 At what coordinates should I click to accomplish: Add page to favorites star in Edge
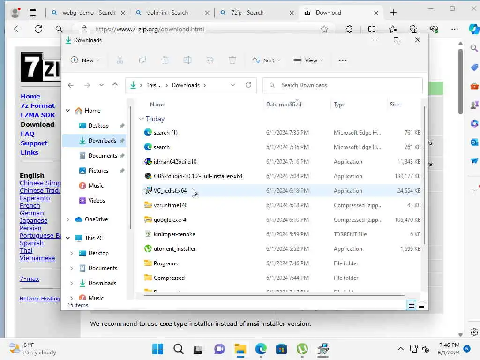coord(324,29)
